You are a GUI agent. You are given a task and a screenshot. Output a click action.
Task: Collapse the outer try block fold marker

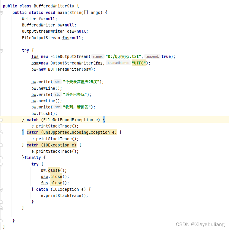tap(1, 51)
